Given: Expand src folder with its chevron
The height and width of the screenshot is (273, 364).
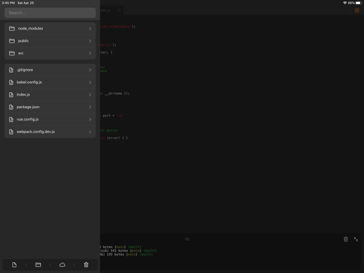Looking at the screenshot, I should (90, 53).
